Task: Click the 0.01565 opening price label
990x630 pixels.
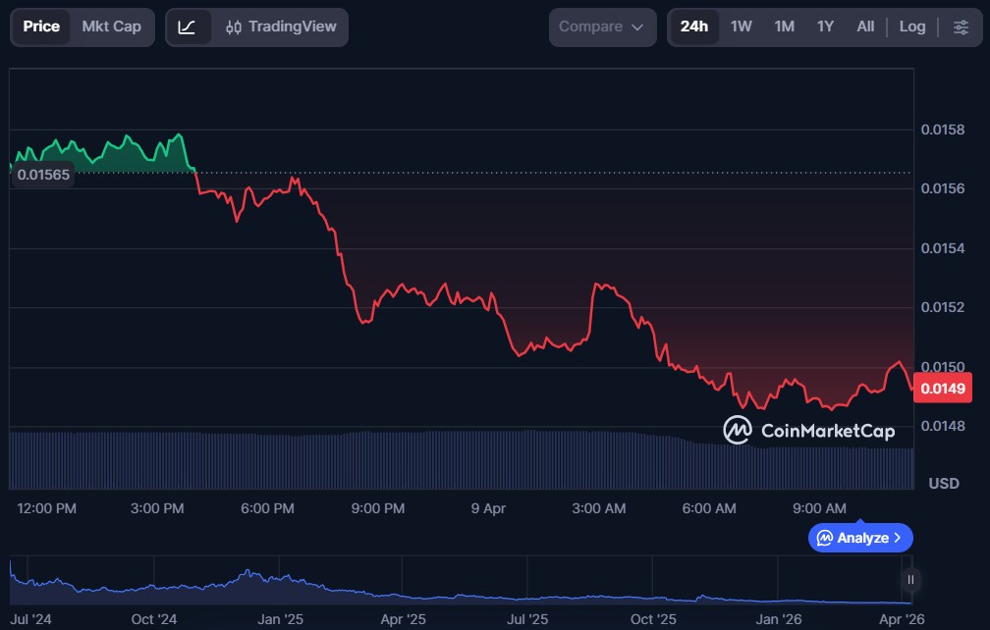Action: (x=44, y=174)
